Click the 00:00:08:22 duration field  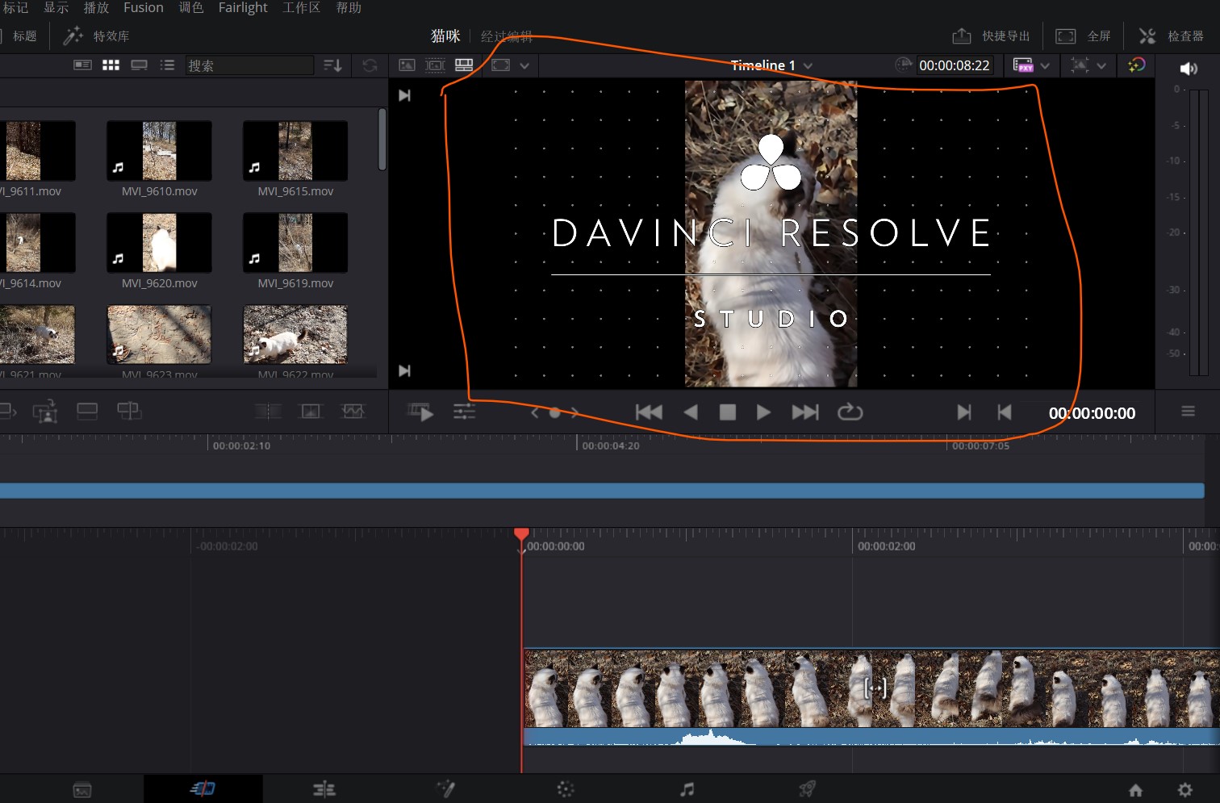coord(954,65)
